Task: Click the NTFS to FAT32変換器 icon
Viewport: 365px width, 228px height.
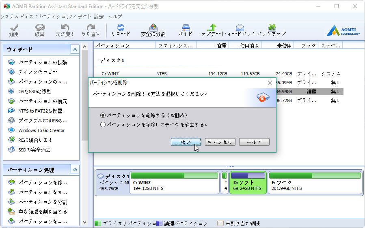Action: click(11, 111)
